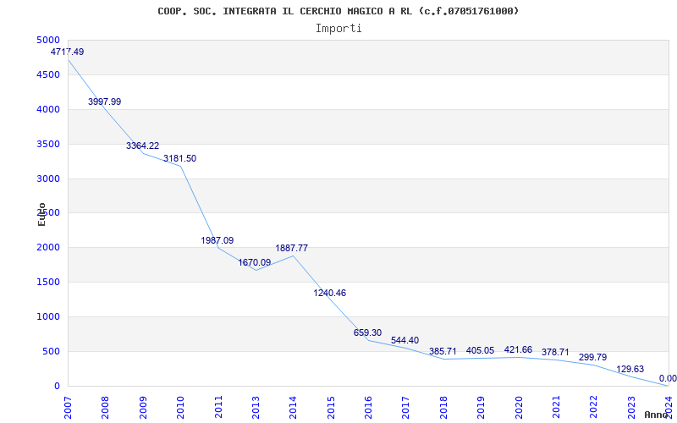
Task: Click the 2019 x-axis year label
Action: pyautogui.click(x=481, y=408)
